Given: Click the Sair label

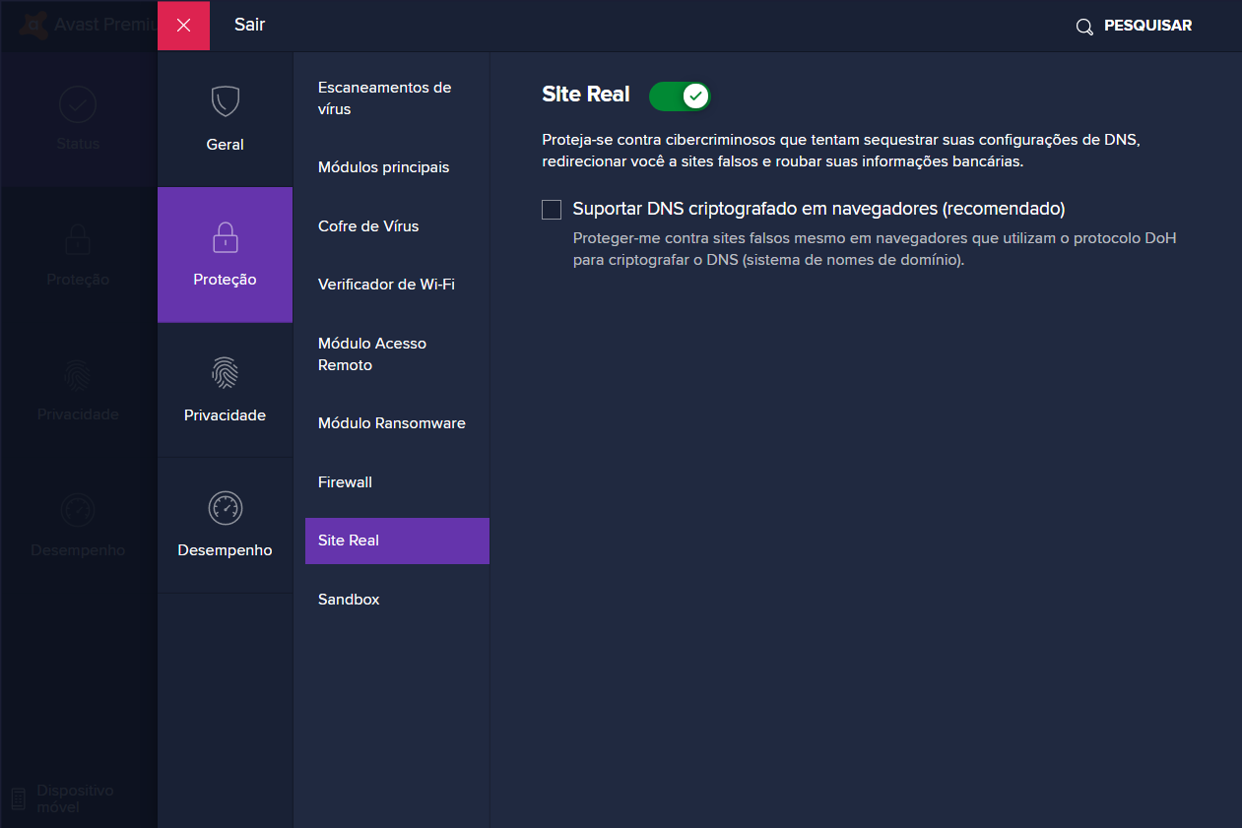Looking at the screenshot, I should coord(249,25).
